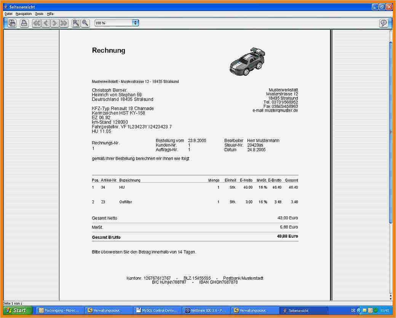The image size is (396, 318).
Task: Click the 'HU' item description in row 1
Action: pos(122,187)
